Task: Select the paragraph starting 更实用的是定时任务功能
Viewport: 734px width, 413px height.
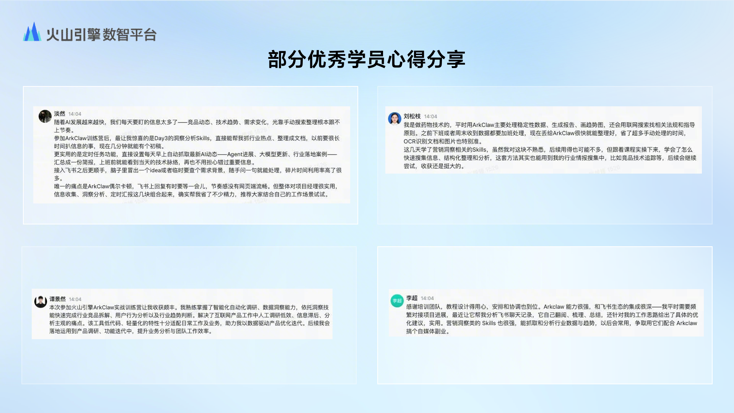Action: 195,158
